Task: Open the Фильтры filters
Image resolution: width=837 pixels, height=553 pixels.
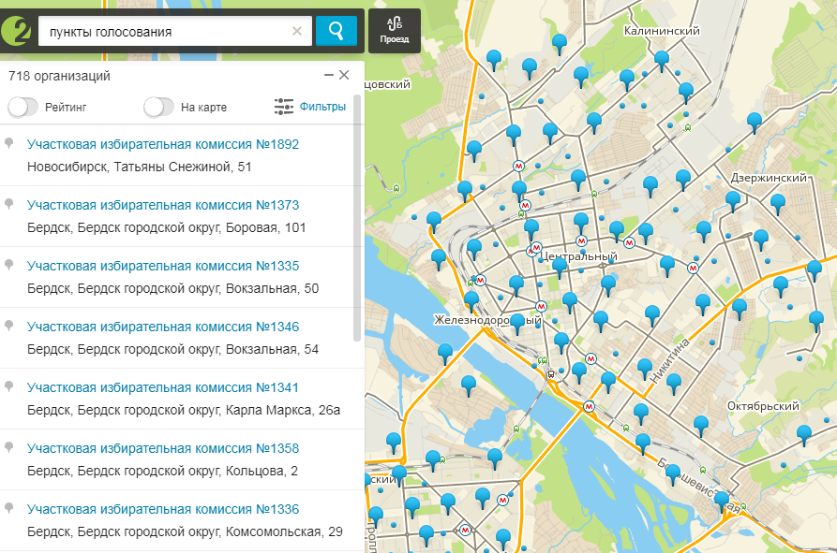Action: coord(310,107)
